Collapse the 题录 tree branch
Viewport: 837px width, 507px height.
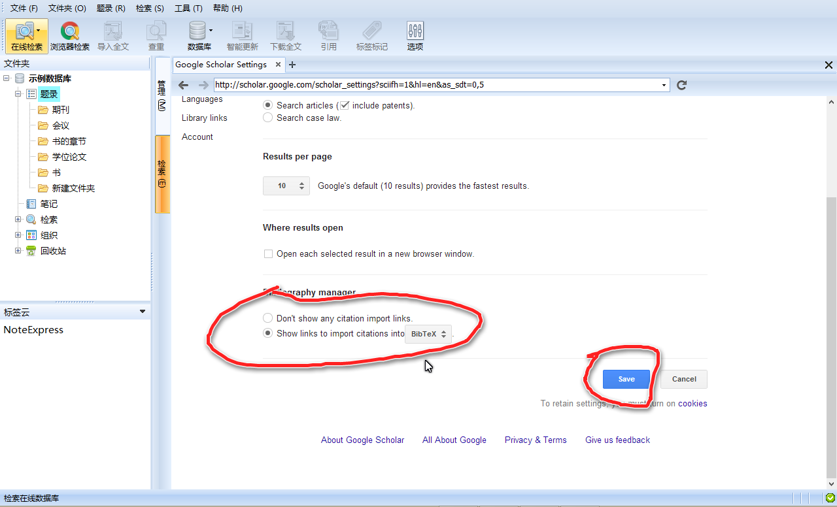pos(18,94)
